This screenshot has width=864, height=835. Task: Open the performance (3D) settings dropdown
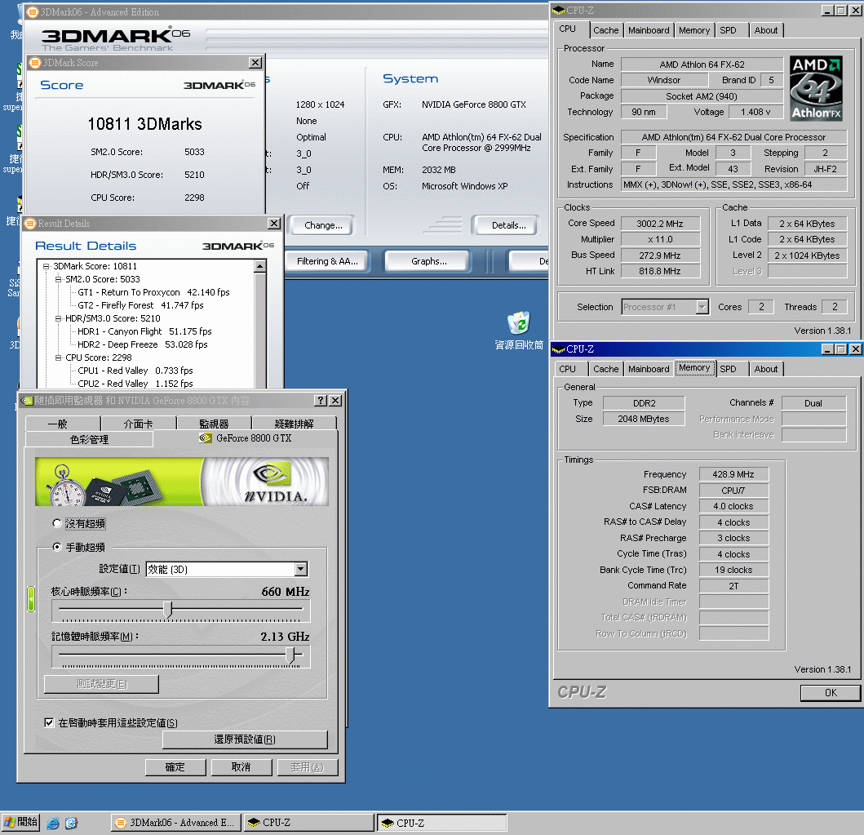pos(301,569)
